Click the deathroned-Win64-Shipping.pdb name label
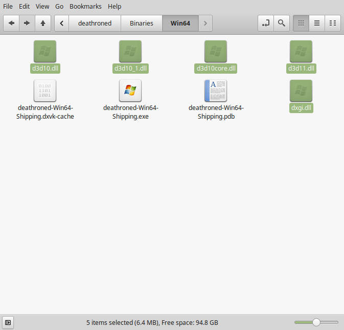344x330 pixels. (216, 112)
